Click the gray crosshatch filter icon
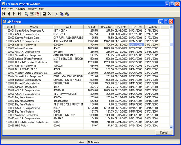This screenshot has width=181, height=145. [32, 14]
